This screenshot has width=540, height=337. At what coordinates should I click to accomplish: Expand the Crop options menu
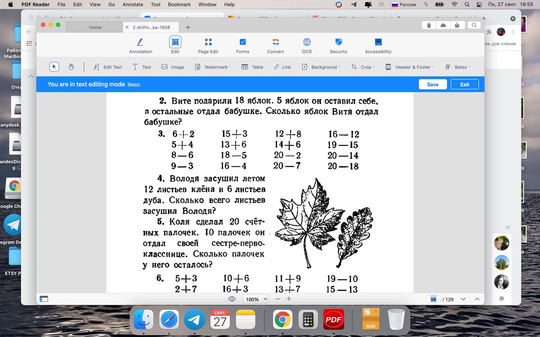coord(363,67)
